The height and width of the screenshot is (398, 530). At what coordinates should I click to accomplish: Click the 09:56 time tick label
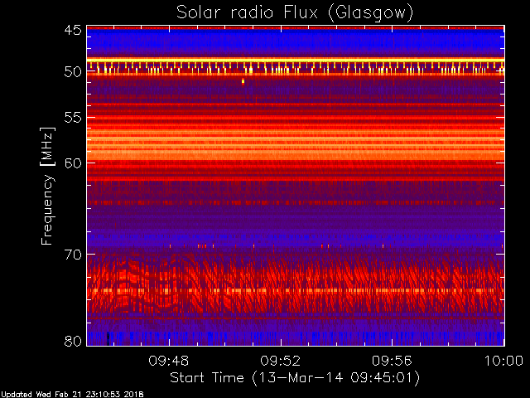393,361
